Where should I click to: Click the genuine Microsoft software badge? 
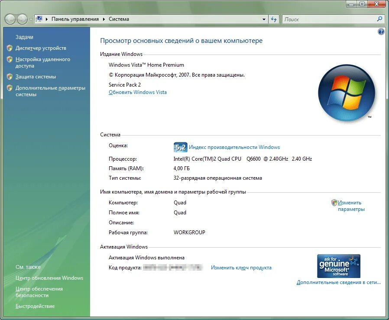pos(339,266)
